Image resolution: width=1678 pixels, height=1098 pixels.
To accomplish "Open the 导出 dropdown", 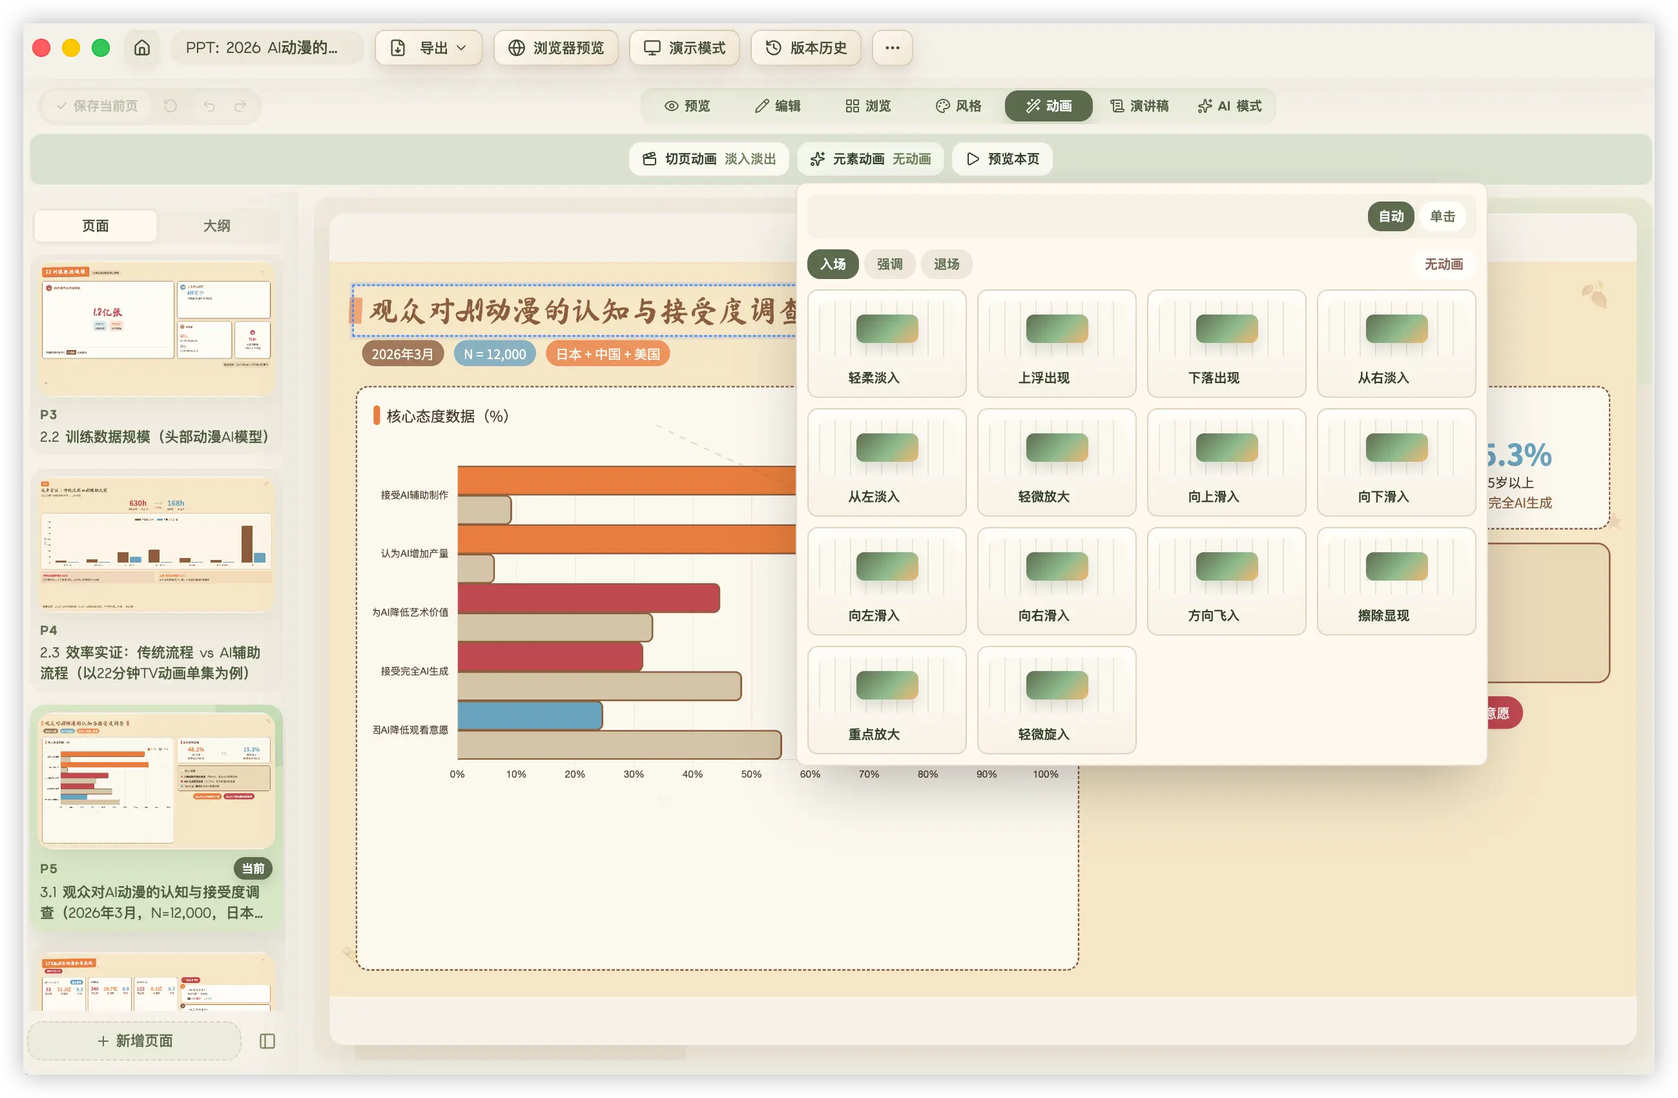I will pyautogui.click(x=429, y=47).
